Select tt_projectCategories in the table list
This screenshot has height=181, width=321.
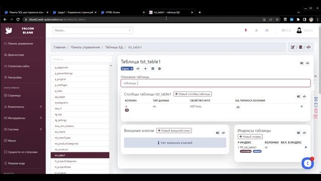click(80, 161)
